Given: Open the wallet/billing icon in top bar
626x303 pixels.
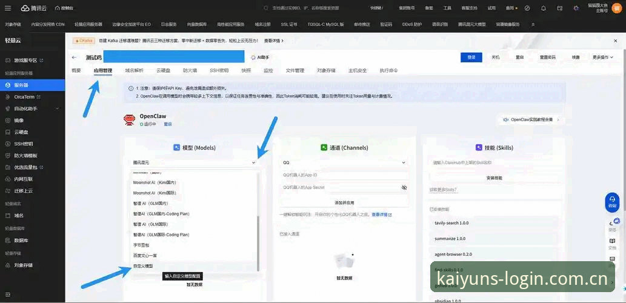Looking at the screenshot, I should pyautogui.click(x=560, y=8).
